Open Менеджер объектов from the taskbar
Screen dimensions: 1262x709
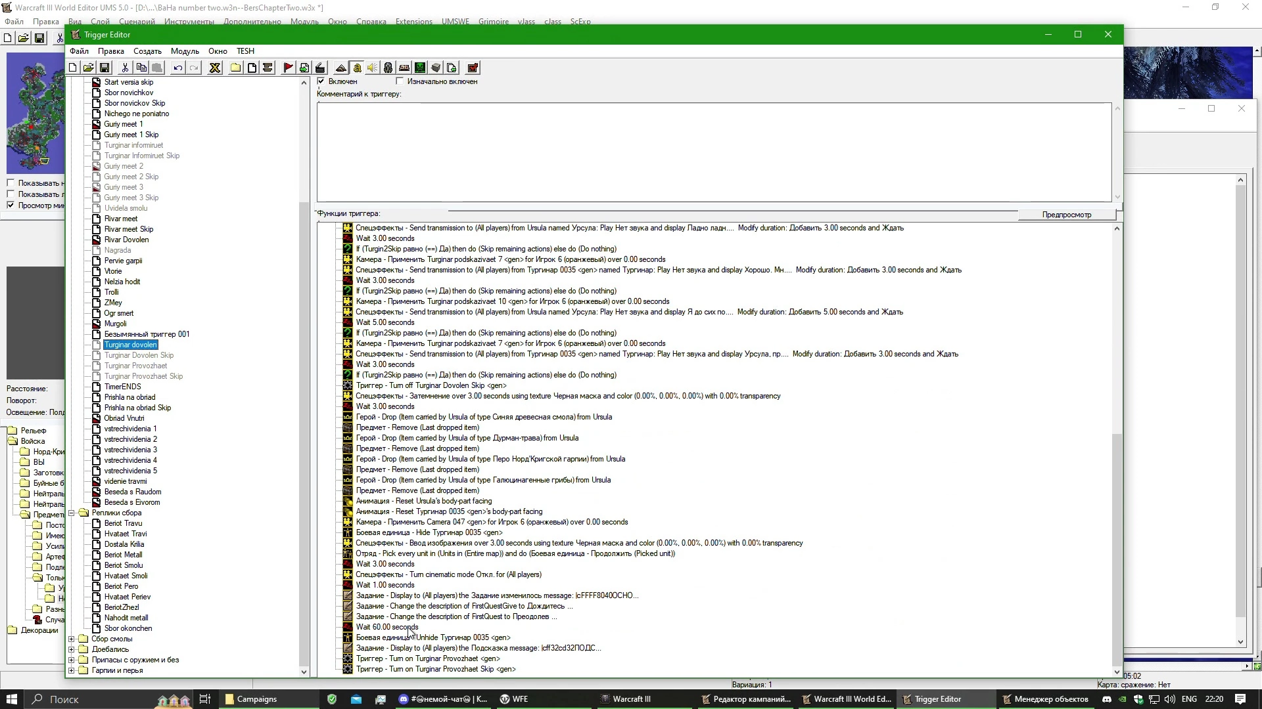tap(1045, 699)
